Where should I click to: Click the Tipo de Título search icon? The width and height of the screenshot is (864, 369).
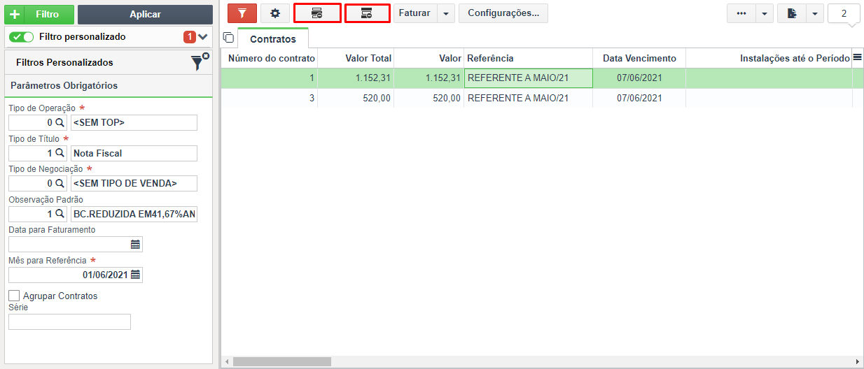[60, 153]
